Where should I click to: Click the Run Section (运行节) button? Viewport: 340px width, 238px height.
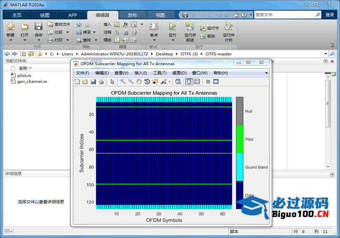[209, 28]
